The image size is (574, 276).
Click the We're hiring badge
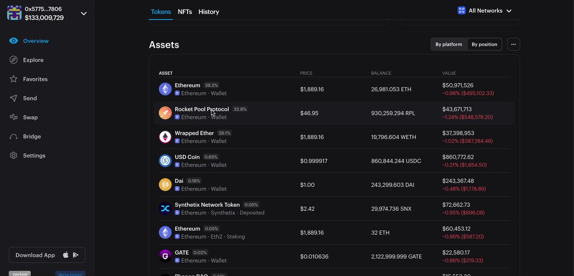(x=70, y=274)
